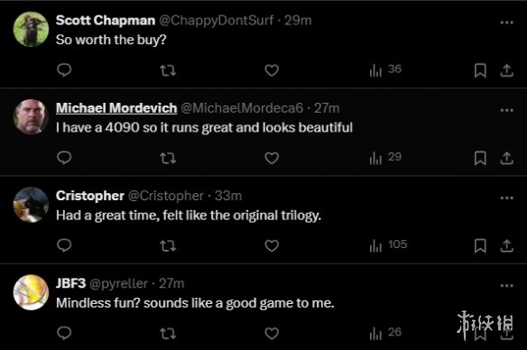Bookmark Cristopher's tweet

click(x=480, y=246)
